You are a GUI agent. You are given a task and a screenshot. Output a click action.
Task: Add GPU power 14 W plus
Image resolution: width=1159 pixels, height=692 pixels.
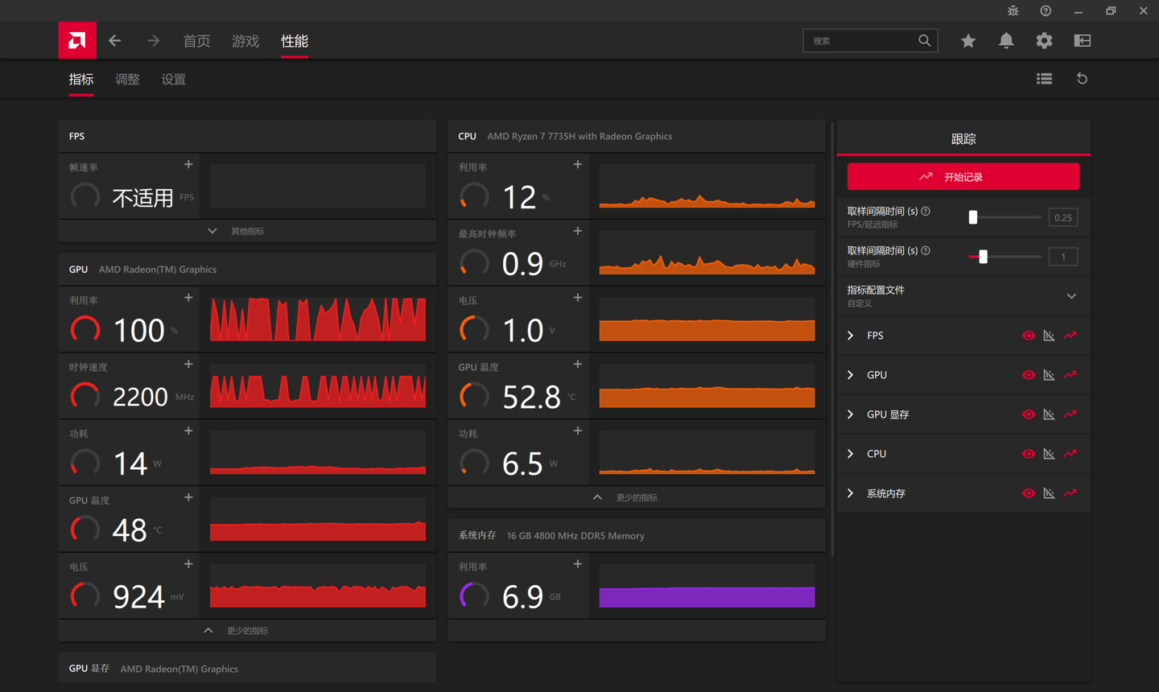click(188, 430)
